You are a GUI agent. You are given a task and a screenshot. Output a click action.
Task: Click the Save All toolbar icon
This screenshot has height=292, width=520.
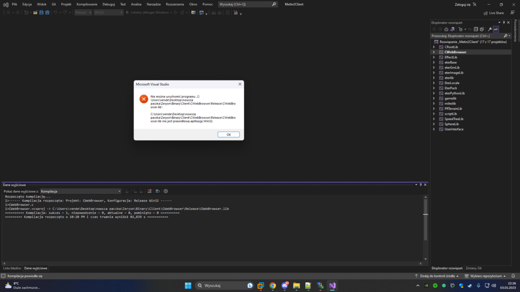pyautogui.click(x=47, y=12)
